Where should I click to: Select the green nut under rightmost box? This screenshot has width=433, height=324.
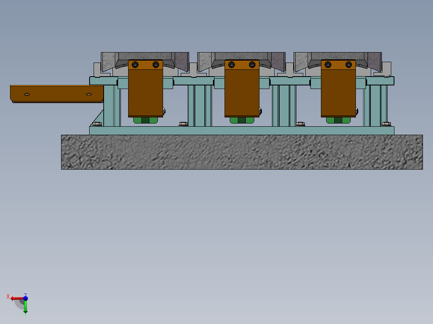(x=338, y=120)
